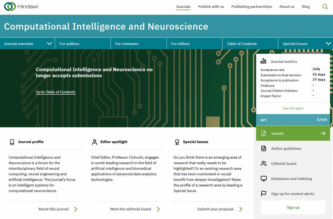Expand the Special Issues dropdown arrow
Screen dimensions: 333x219
coord(328,43)
